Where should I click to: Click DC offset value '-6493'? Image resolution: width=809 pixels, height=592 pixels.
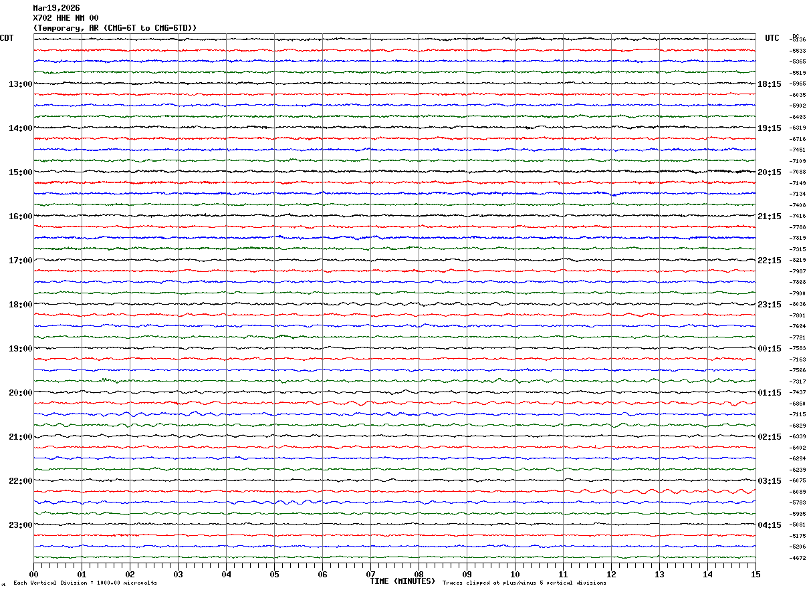coord(798,117)
